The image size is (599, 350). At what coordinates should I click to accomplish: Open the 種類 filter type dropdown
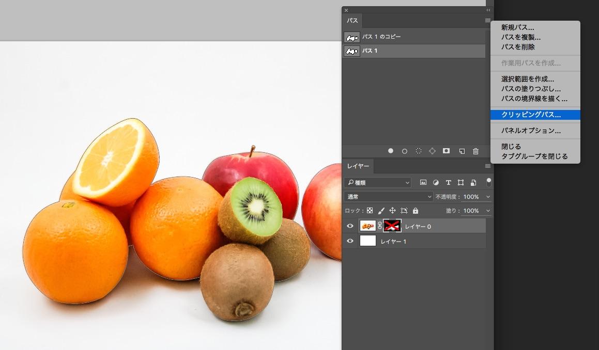377,182
